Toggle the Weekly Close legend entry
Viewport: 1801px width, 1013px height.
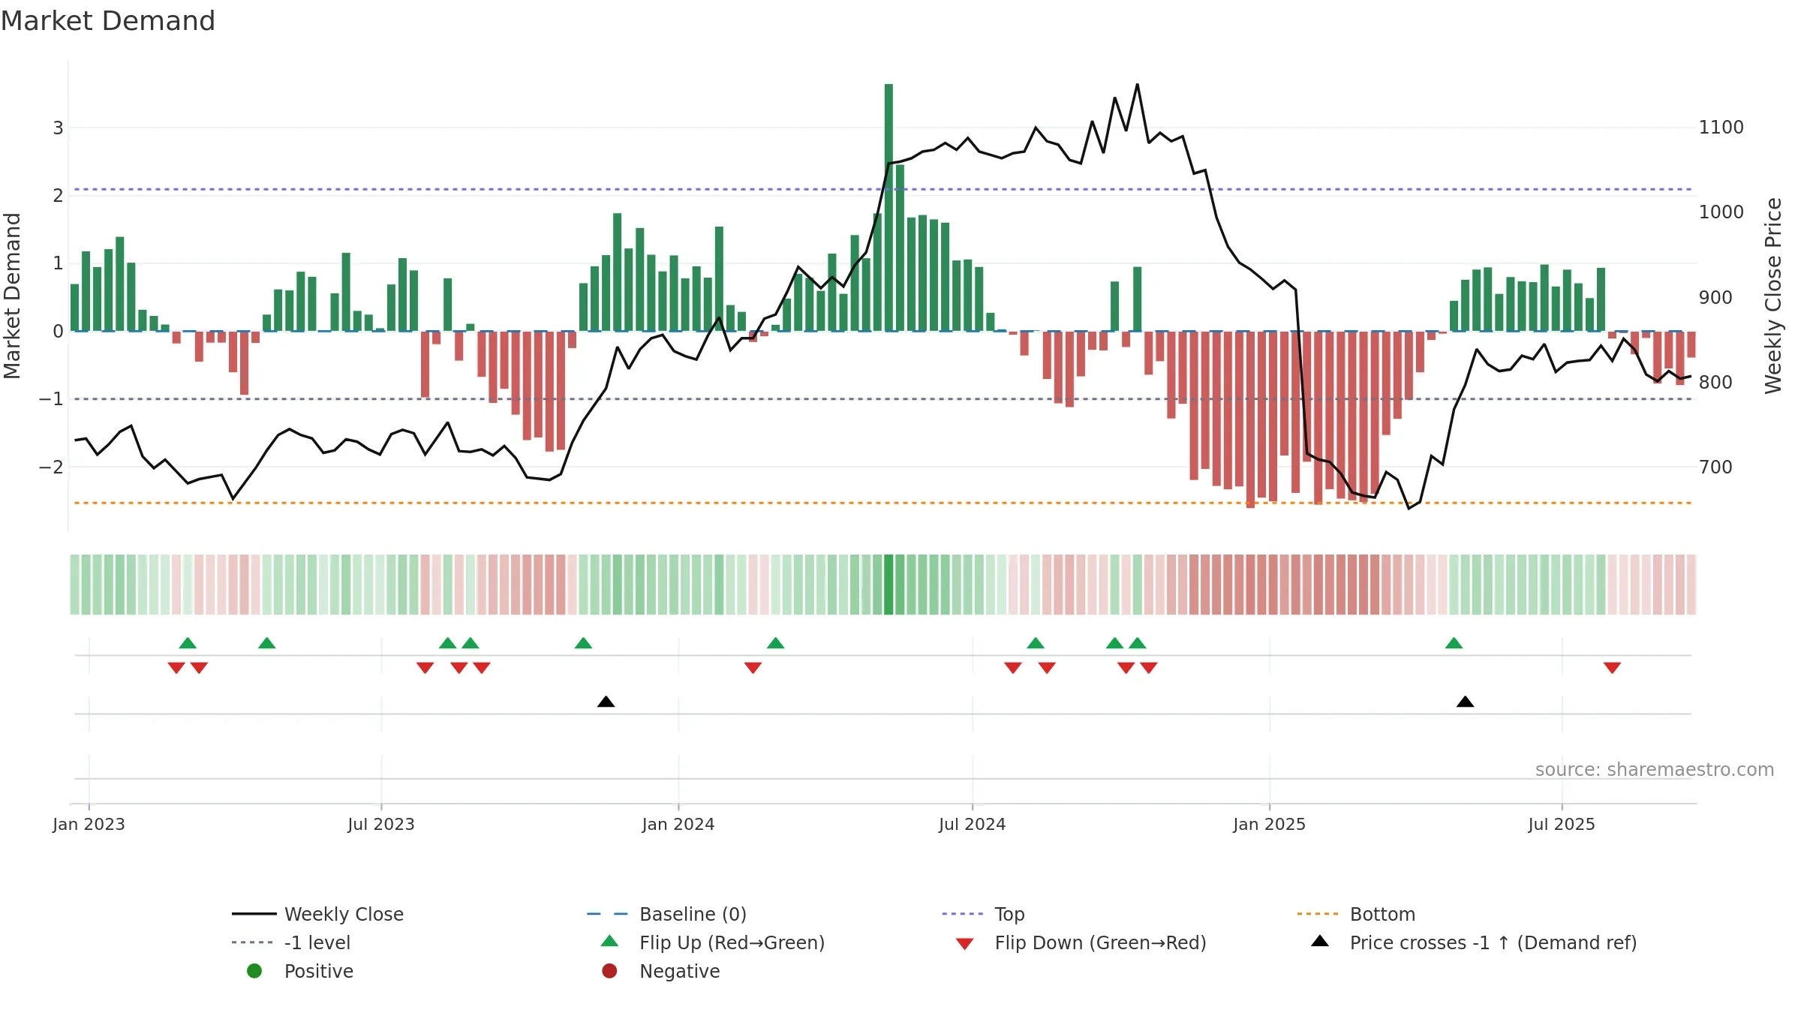point(318,914)
